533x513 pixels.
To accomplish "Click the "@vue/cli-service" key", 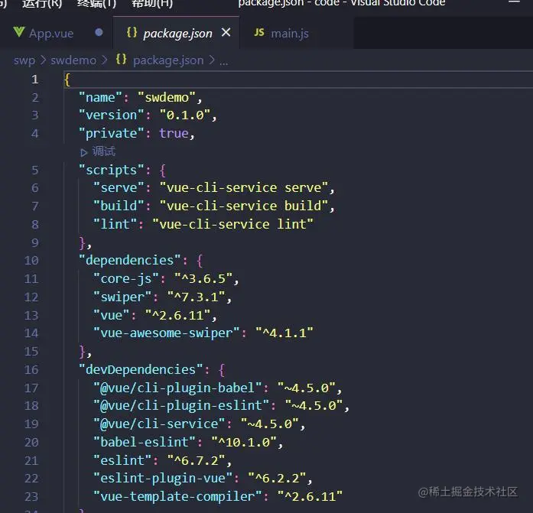I will coord(159,424).
